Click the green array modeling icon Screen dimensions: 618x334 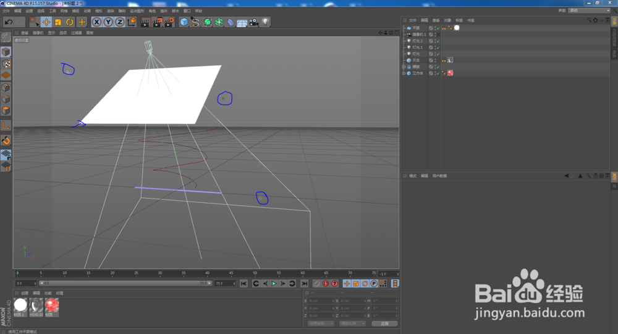[x=219, y=22]
